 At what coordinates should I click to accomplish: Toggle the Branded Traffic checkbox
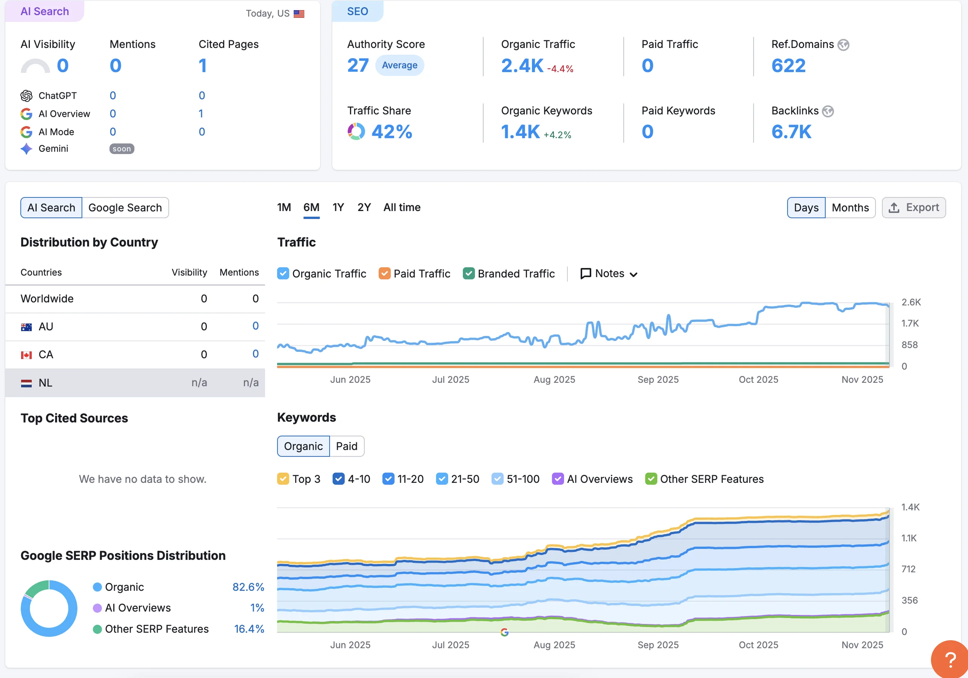click(469, 274)
